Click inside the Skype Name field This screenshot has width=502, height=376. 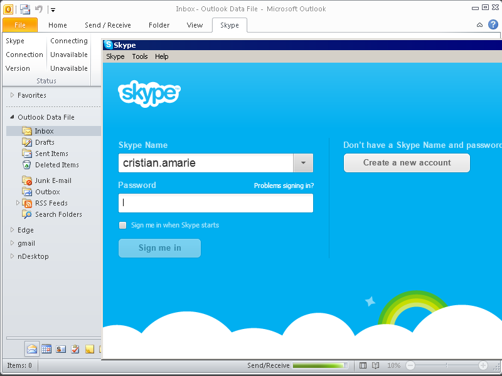coord(206,163)
